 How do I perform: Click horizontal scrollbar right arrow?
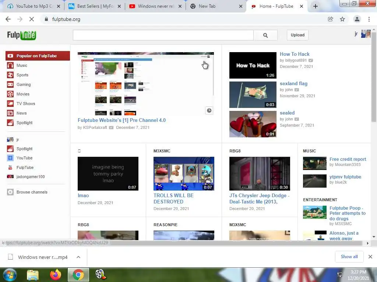368,243
